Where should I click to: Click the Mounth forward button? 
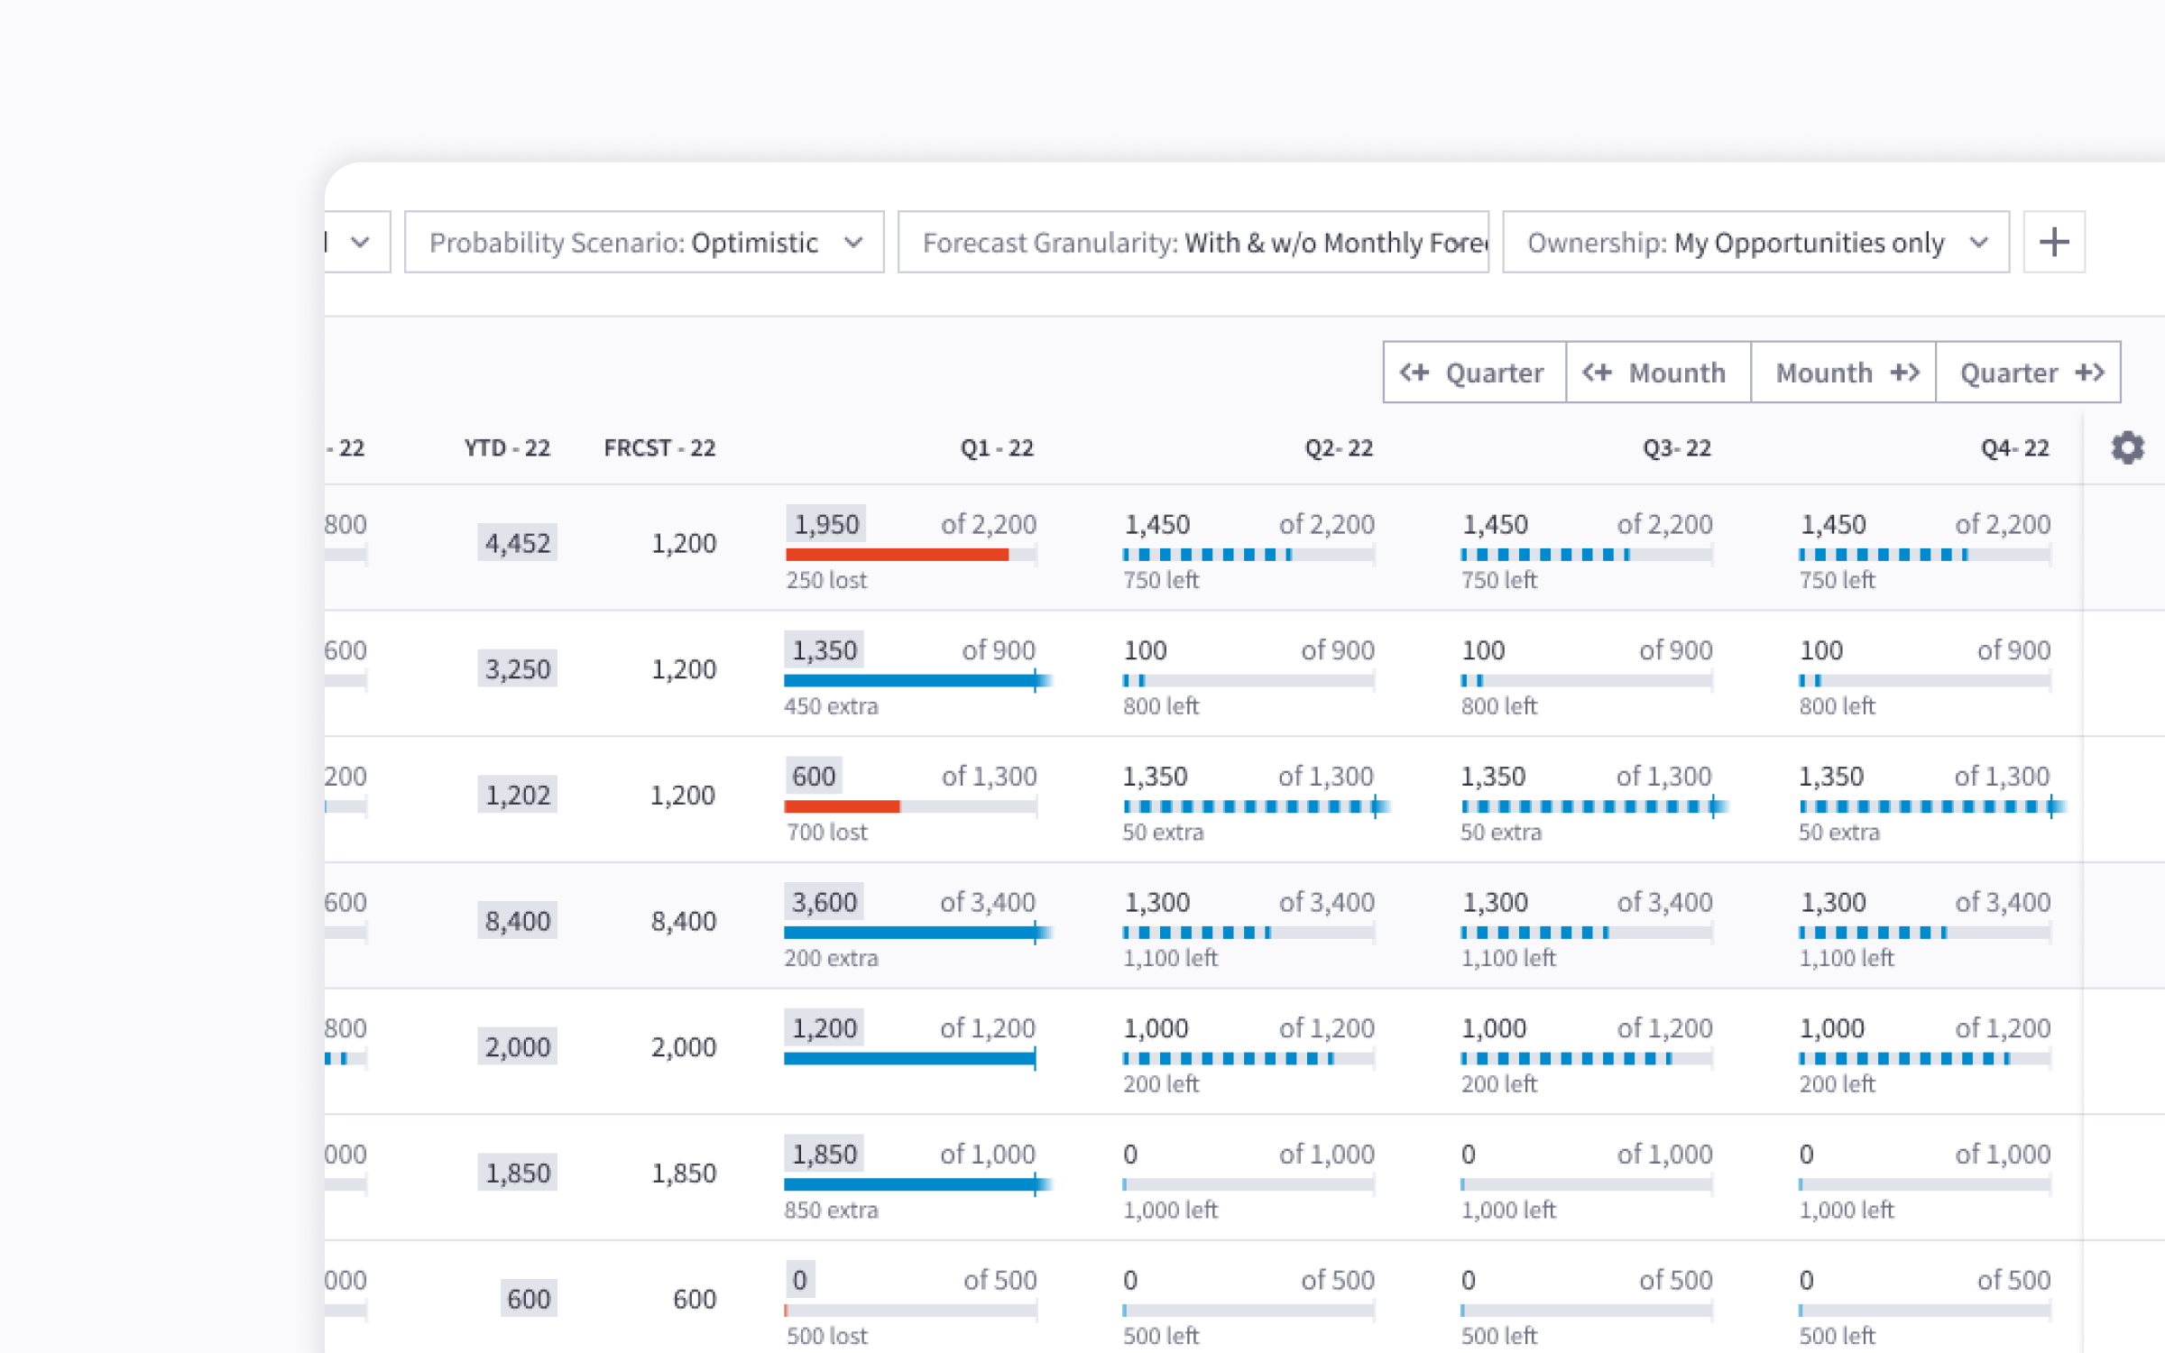coord(1843,372)
